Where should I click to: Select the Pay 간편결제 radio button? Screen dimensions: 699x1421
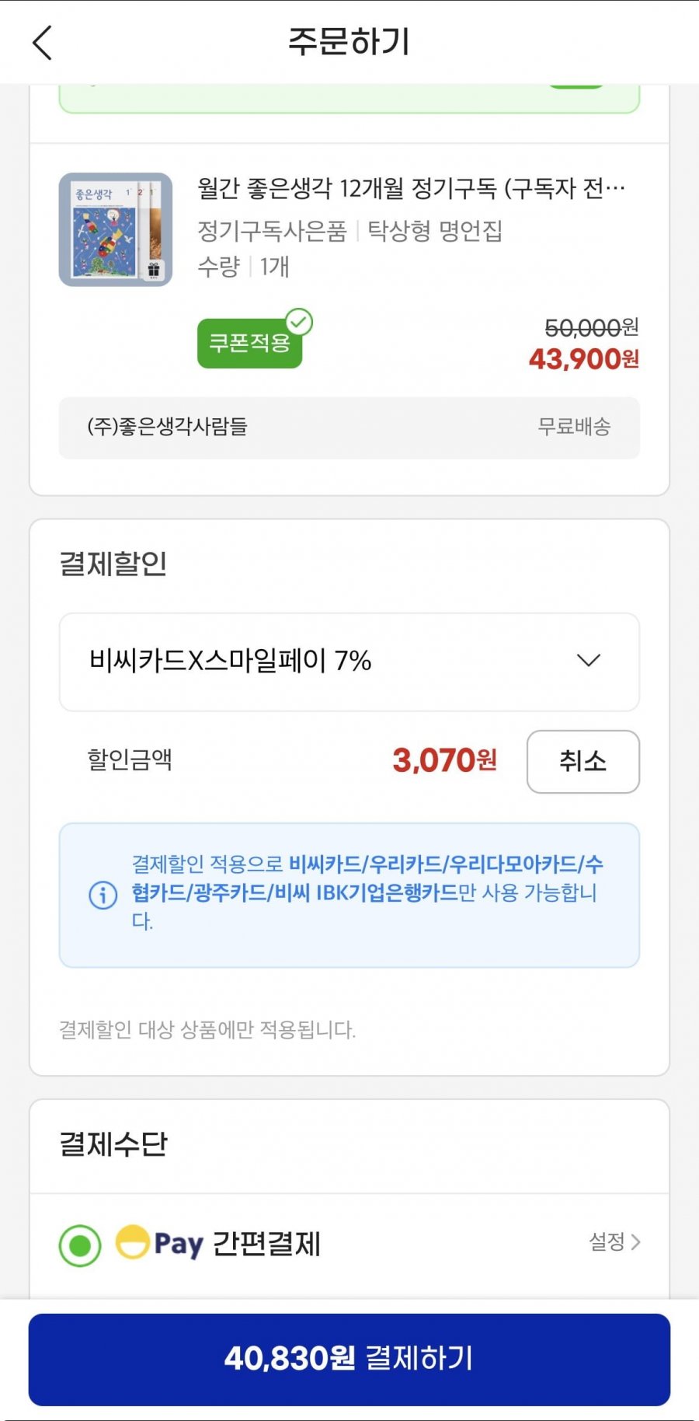click(80, 1245)
